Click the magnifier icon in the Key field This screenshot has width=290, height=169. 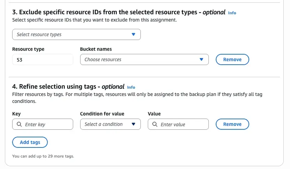tap(18, 124)
